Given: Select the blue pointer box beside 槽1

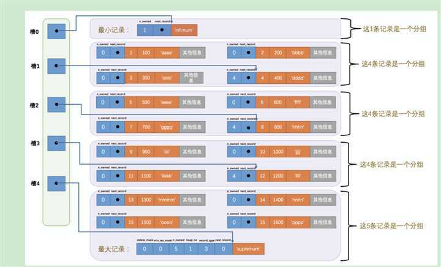Looking at the screenshot, I should [x=56, y=66].
